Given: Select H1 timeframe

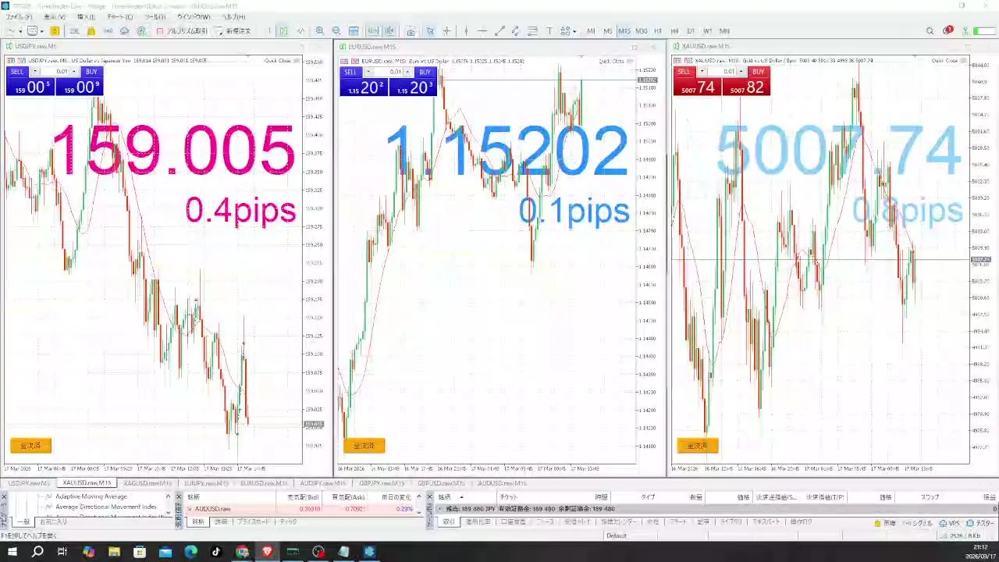Looking at the screenshot, I should pos(658,31).
